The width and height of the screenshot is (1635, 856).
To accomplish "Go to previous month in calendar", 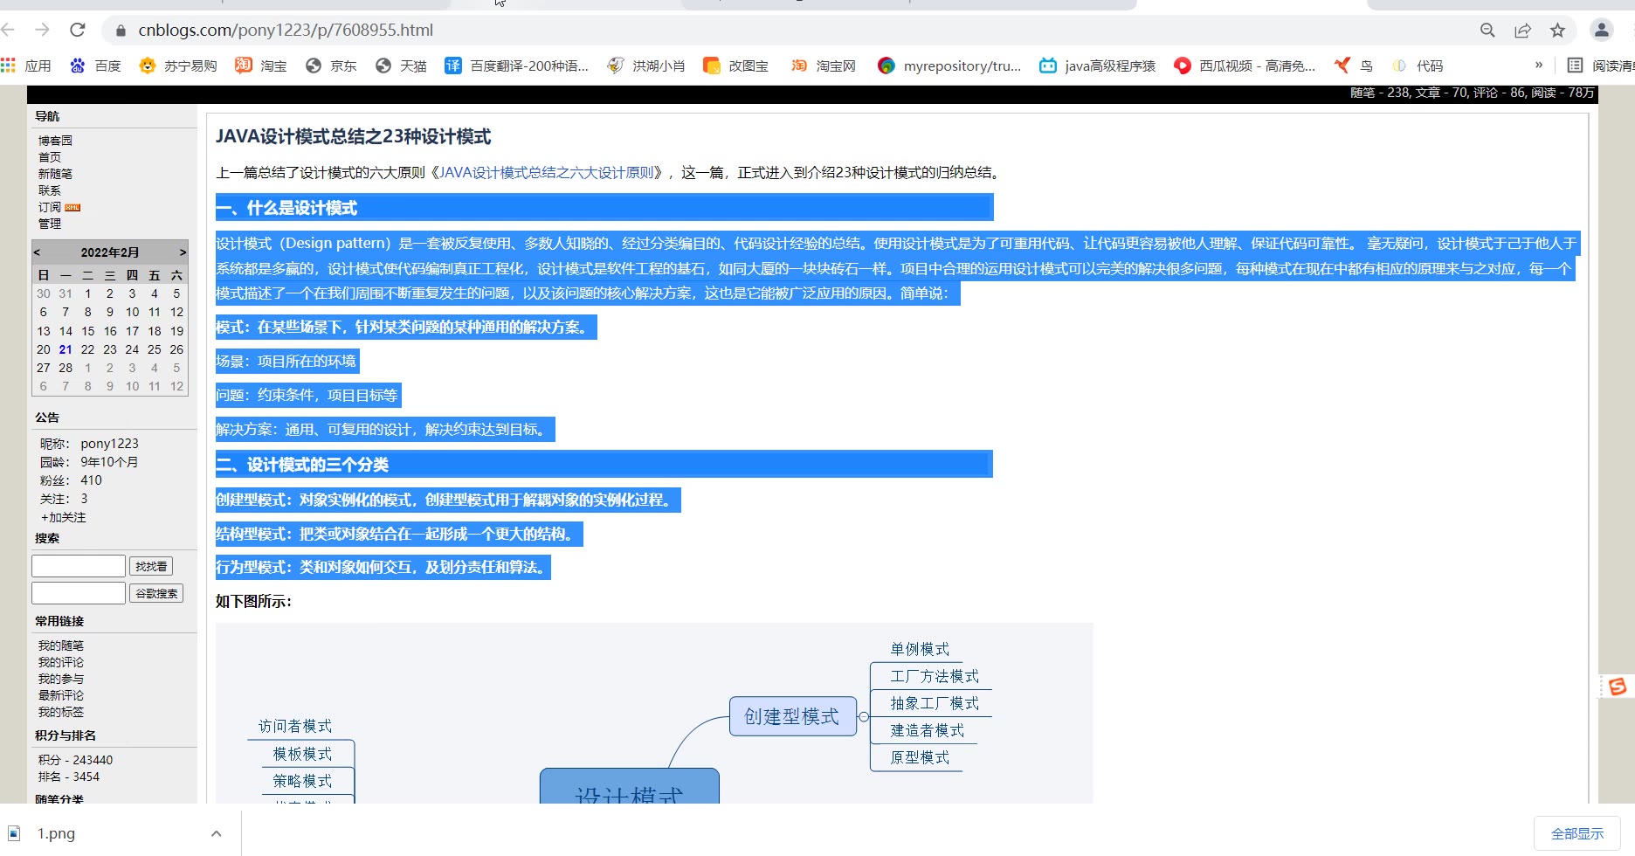I will pos(37,252).
